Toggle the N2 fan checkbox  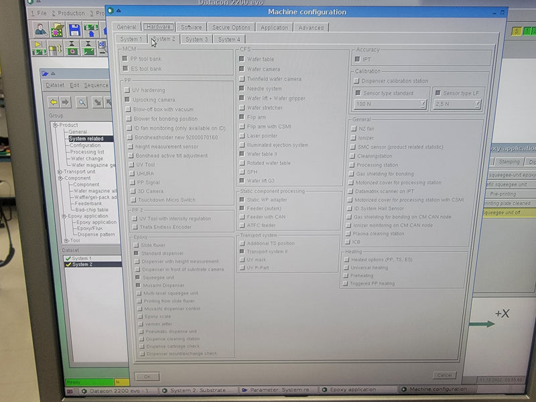pyautogui.click(x=354, y=129)
